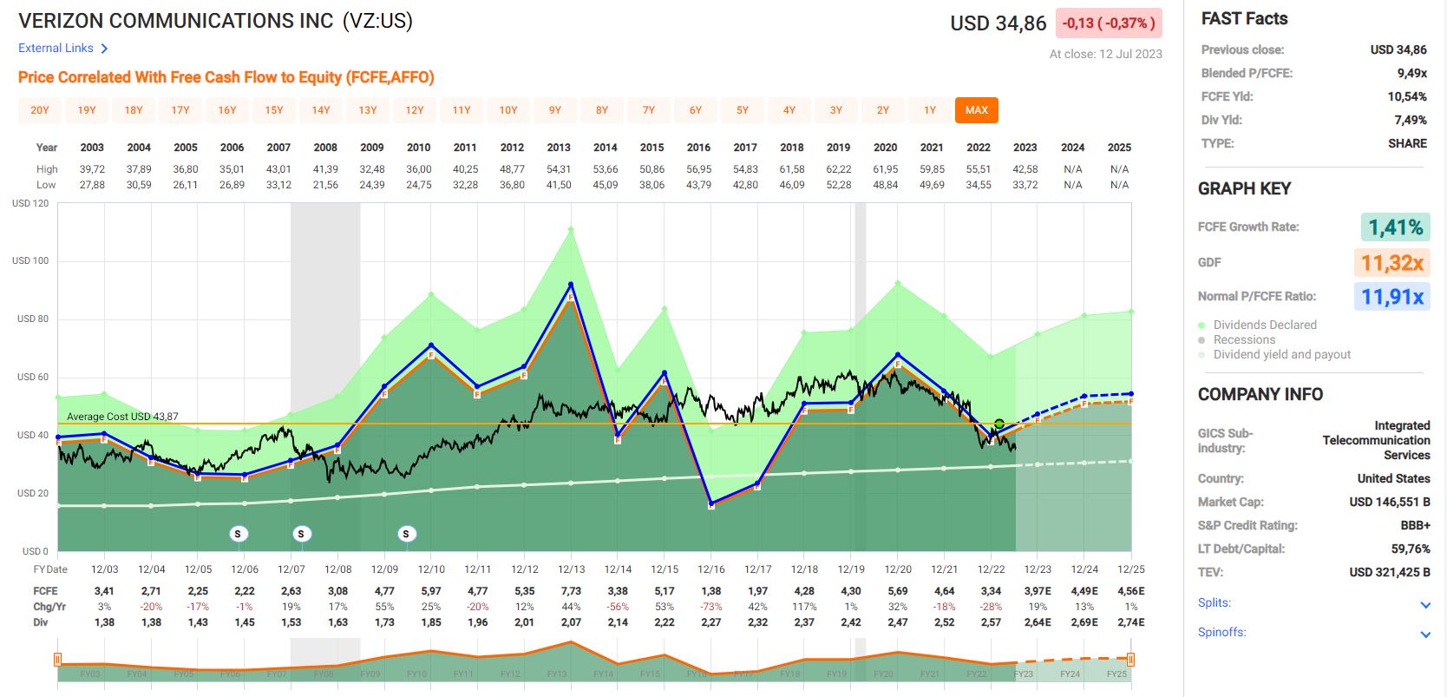Click the 2013 High value 54,31

tap(559, 169)
